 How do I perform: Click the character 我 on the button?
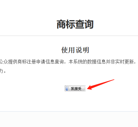point(72,88)
